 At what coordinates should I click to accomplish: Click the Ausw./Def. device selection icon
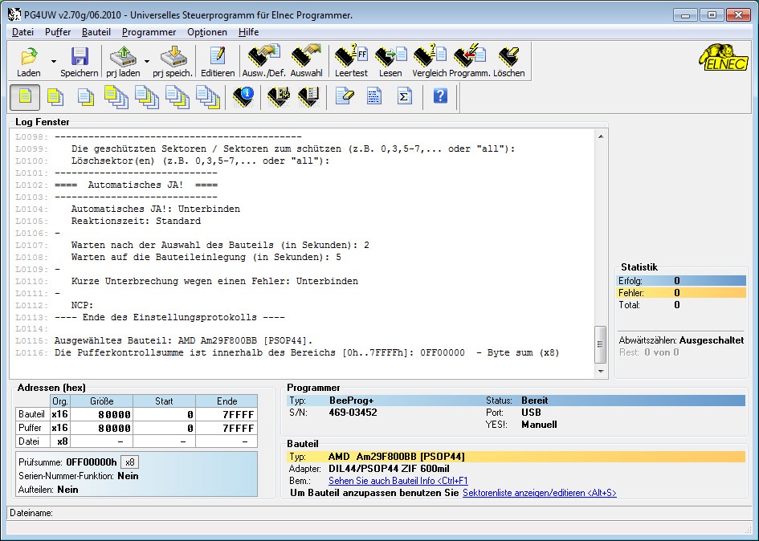pyautogui.click(x=263, y=56)
